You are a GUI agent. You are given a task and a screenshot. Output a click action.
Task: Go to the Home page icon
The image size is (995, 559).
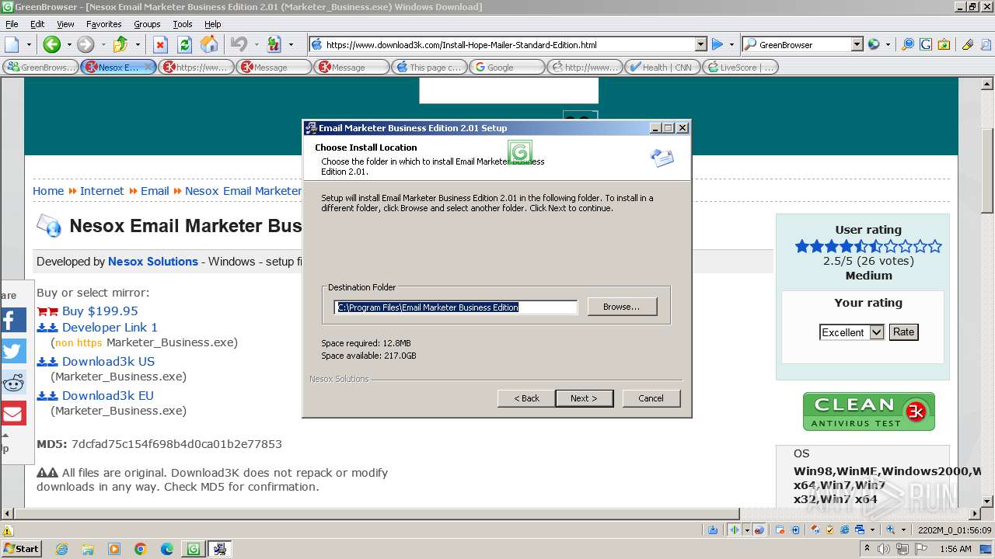point(209,44)
